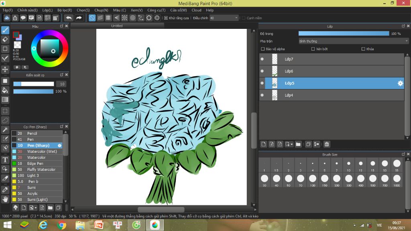
Task: Create a new layer in layer panel
Action: (x=263, y=144)
